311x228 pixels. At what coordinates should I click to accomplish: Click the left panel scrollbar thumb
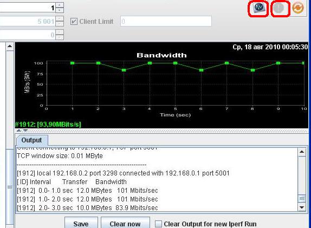(x=10, y=187)
